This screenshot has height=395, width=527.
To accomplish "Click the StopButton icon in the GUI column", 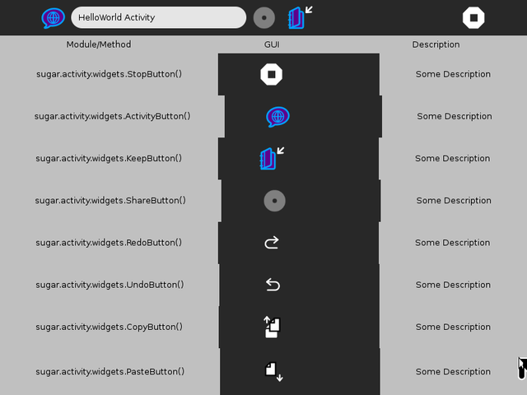I will [272, 75].
